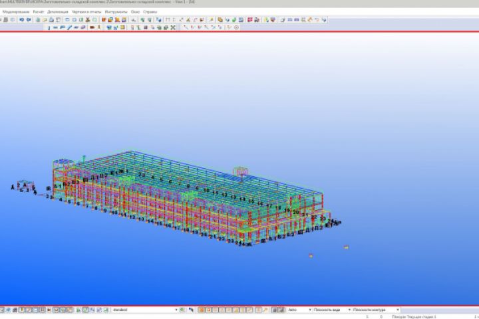479x319 pixels.
Task: Click the leftmost selection switch in bottom toolbar
Action: tap(3, 310)
